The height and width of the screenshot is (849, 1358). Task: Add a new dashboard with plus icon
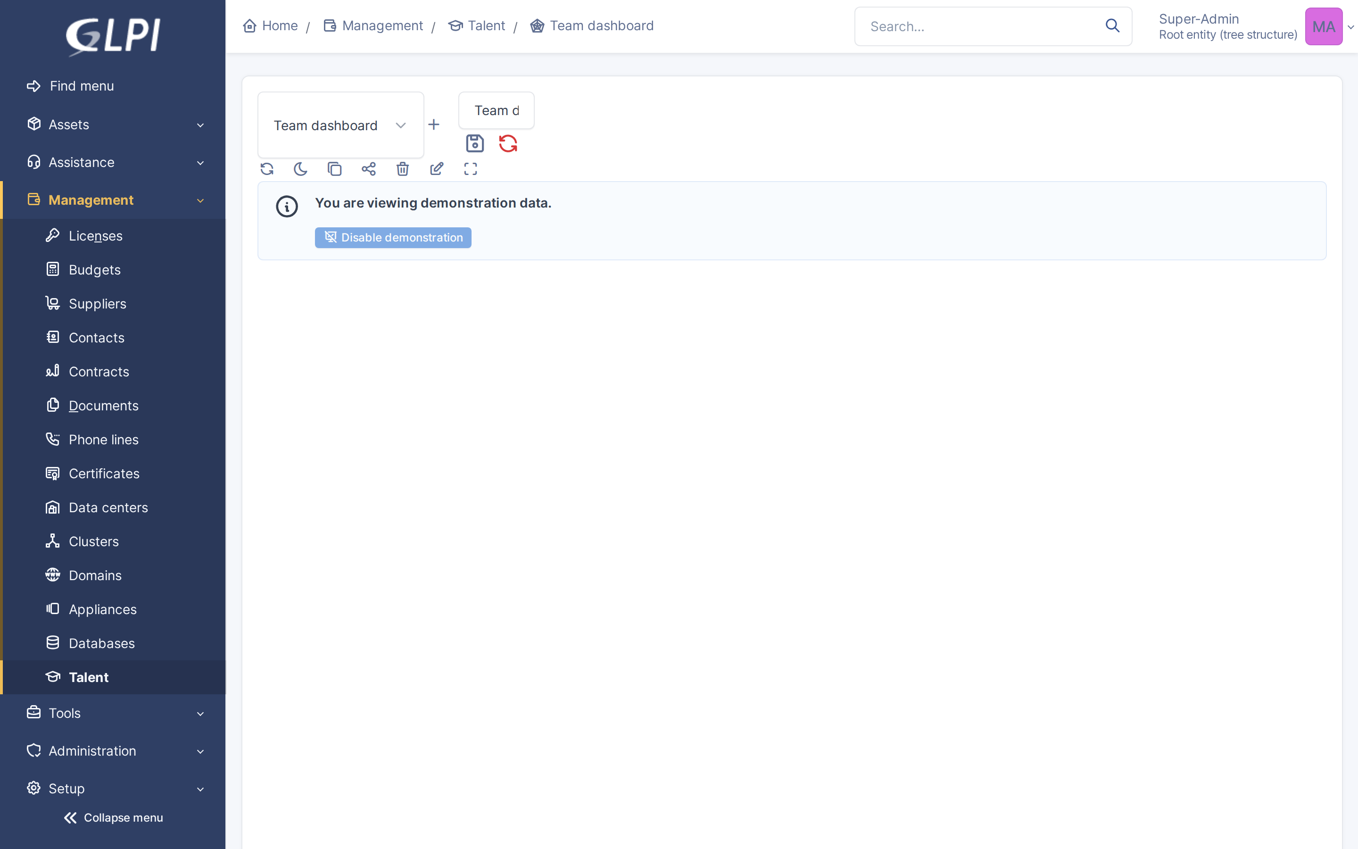(x=434, y=125)
